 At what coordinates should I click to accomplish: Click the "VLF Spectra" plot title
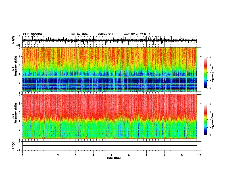(32, 34)
